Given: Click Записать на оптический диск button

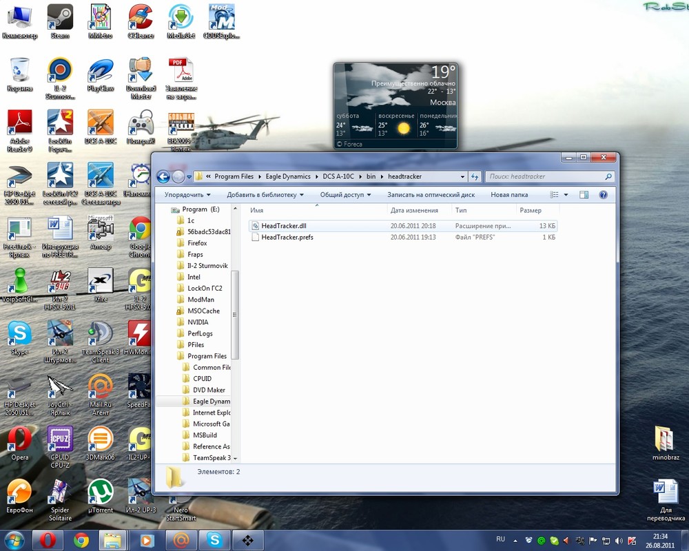Looking at the screenshot, I should (431, 195).
